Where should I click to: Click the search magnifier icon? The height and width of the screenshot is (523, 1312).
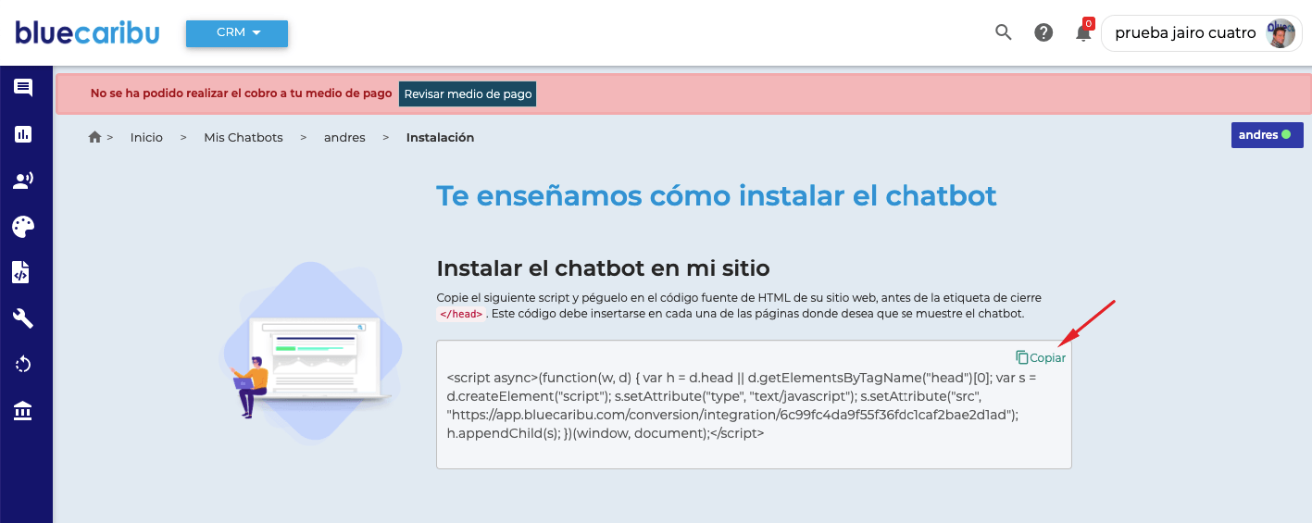coord(1003,32)
